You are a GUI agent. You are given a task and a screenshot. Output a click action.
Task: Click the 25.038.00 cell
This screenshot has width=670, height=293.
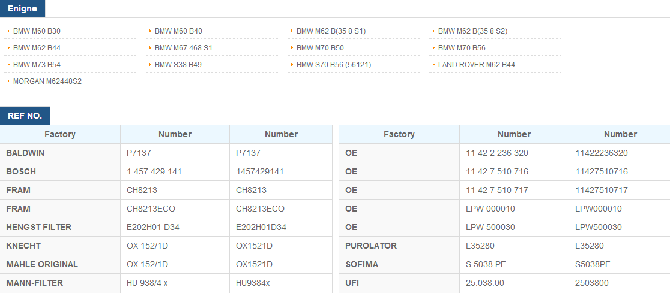coord(514,283)
